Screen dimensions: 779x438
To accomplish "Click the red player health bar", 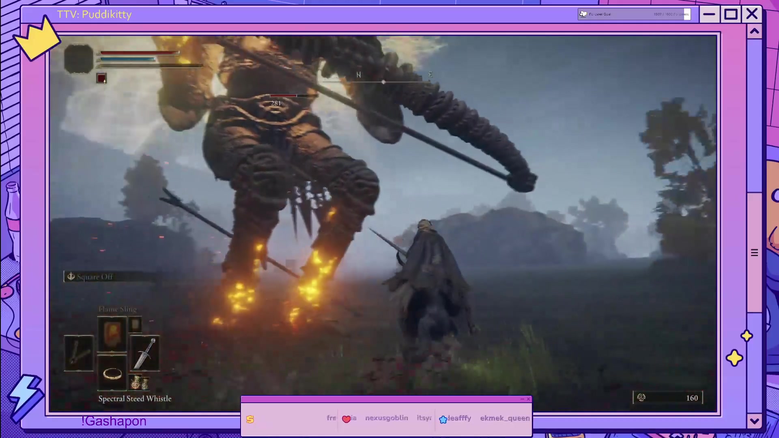I will [x=140, y=52].
